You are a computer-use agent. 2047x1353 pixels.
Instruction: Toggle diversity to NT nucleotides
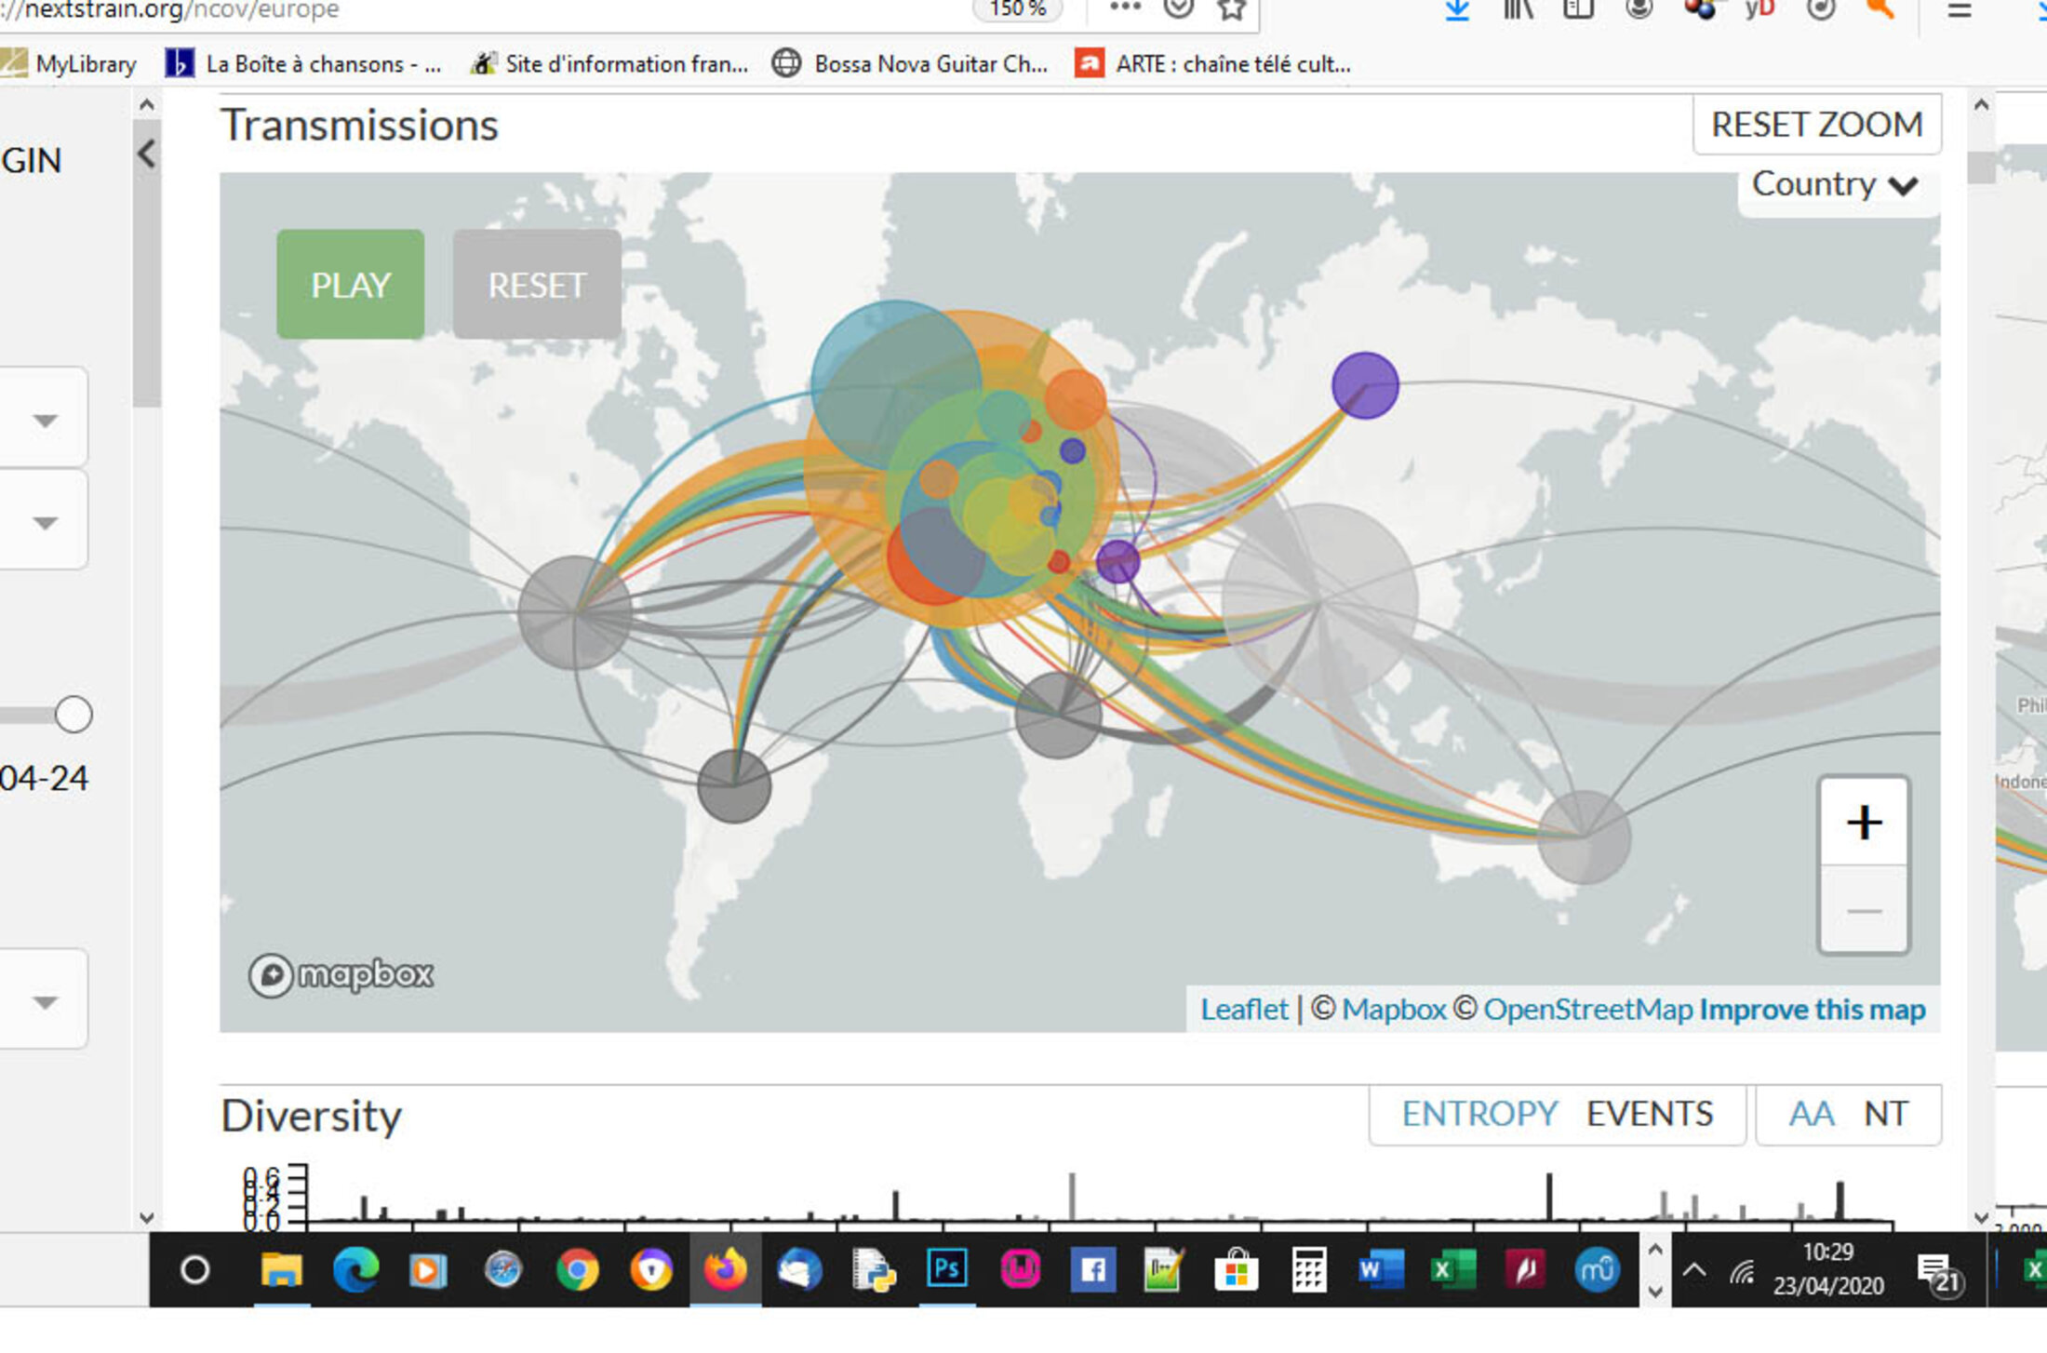coord(1885,1114)
